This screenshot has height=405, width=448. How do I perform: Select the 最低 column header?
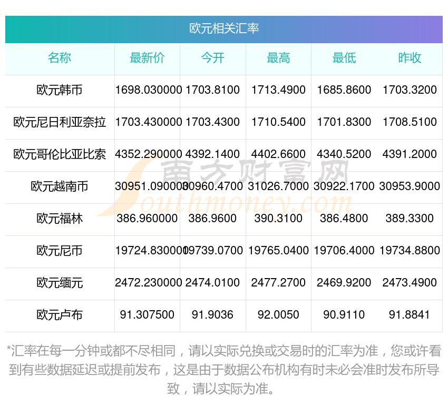tap(344, 58)
